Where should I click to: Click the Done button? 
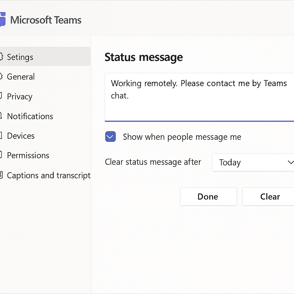(x=208, y=196)
